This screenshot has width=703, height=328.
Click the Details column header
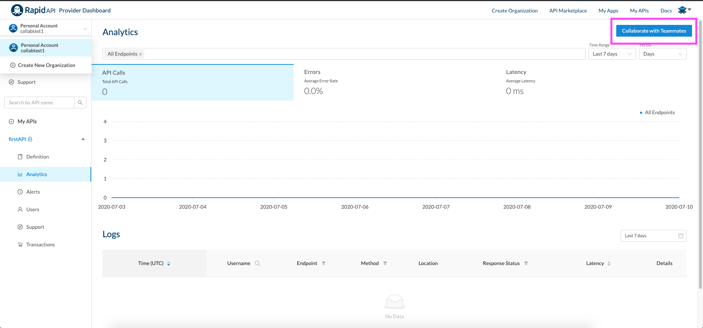pos(664,263)
